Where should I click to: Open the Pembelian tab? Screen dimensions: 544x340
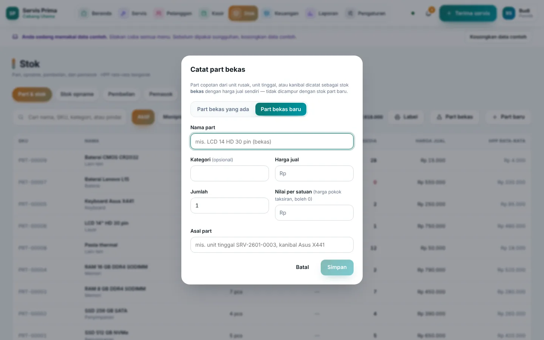click(121, 94)
